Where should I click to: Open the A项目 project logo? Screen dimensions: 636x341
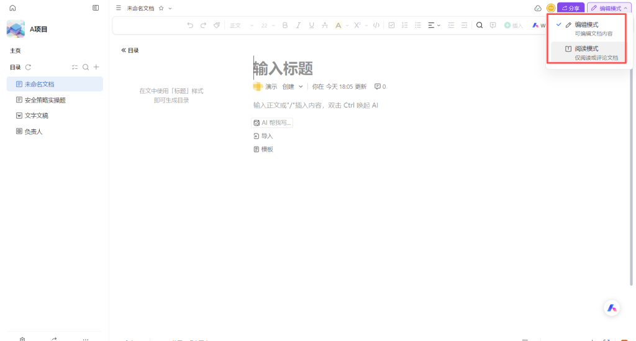click(16, 29)
